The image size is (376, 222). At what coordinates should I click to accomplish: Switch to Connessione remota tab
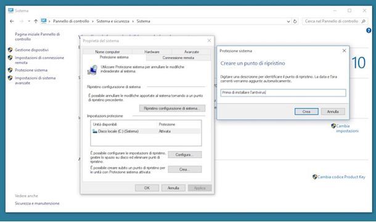click(x=178, y=57)
